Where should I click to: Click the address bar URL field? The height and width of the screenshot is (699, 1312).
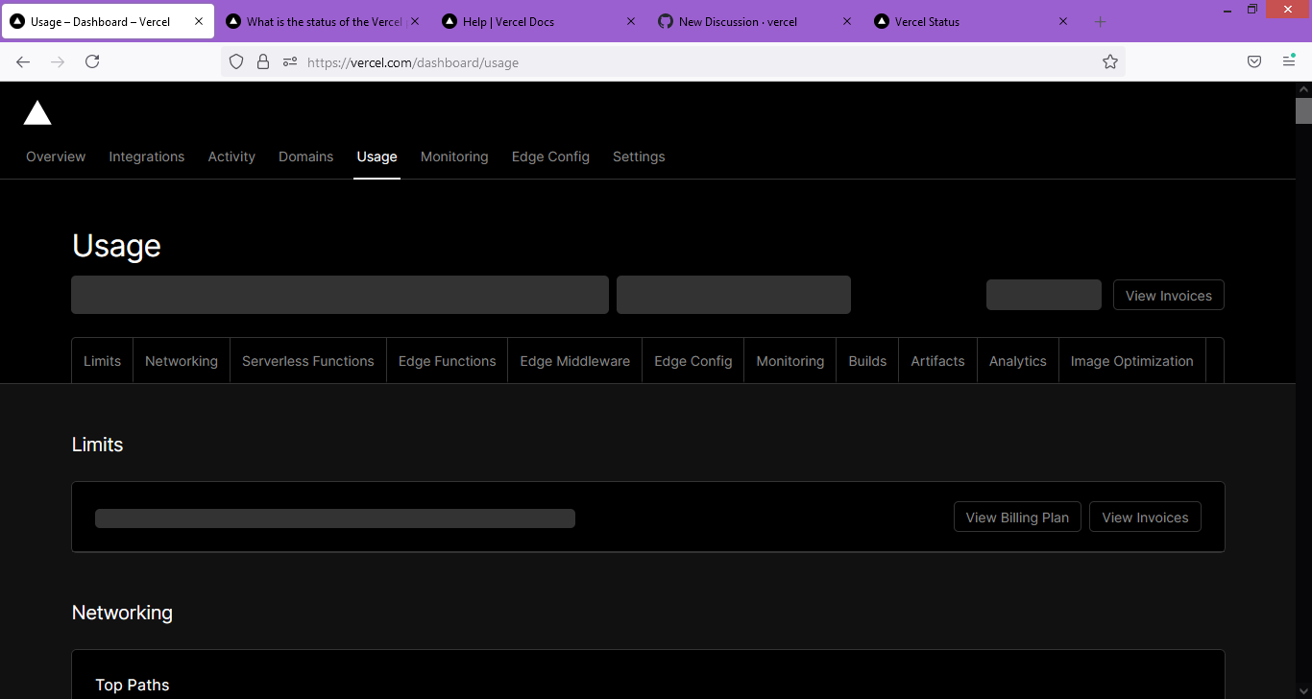coord(672,61)
